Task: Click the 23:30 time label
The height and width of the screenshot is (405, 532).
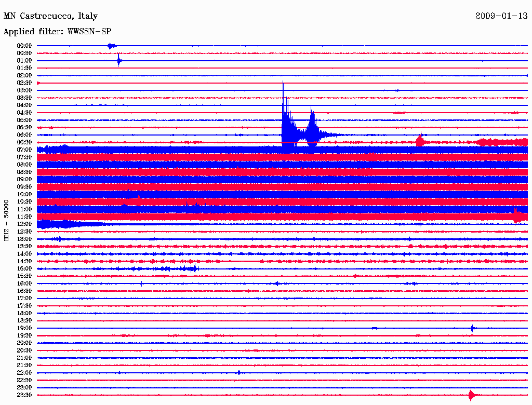Action: pos(24,395)
